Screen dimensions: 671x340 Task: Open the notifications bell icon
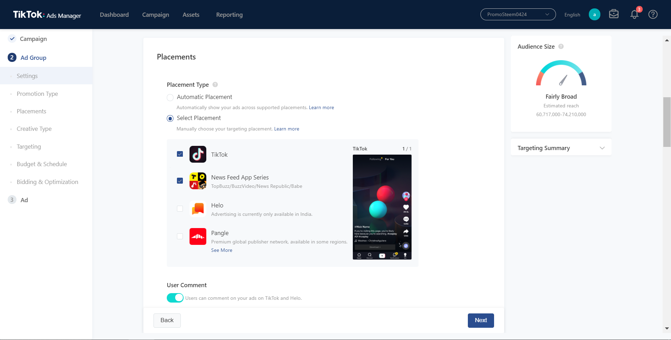tap(634, 14)
